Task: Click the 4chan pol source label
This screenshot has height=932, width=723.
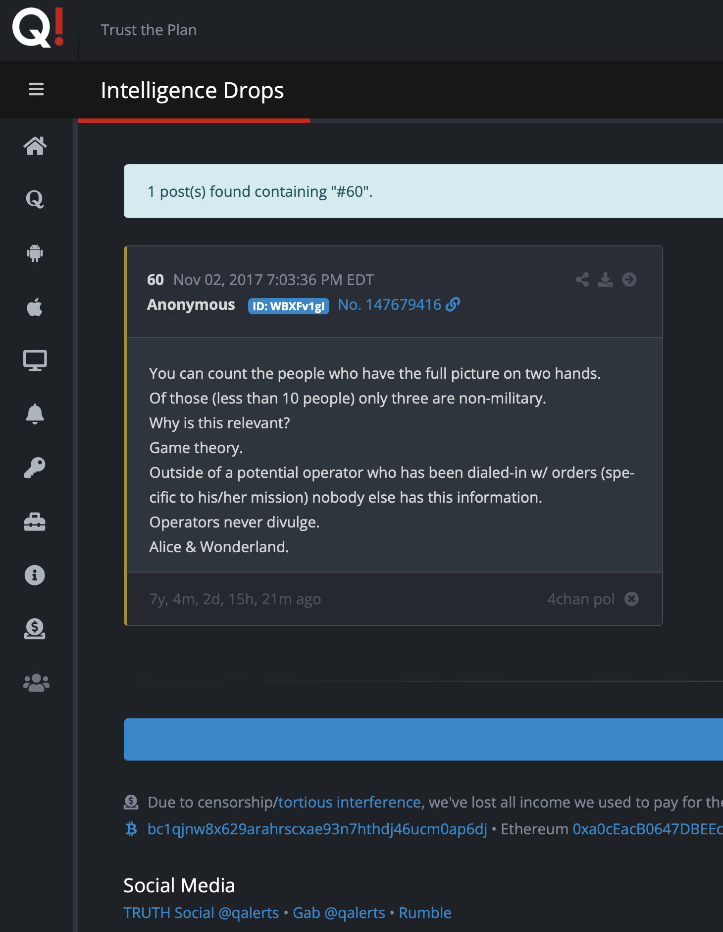Action: coord(581,599)
